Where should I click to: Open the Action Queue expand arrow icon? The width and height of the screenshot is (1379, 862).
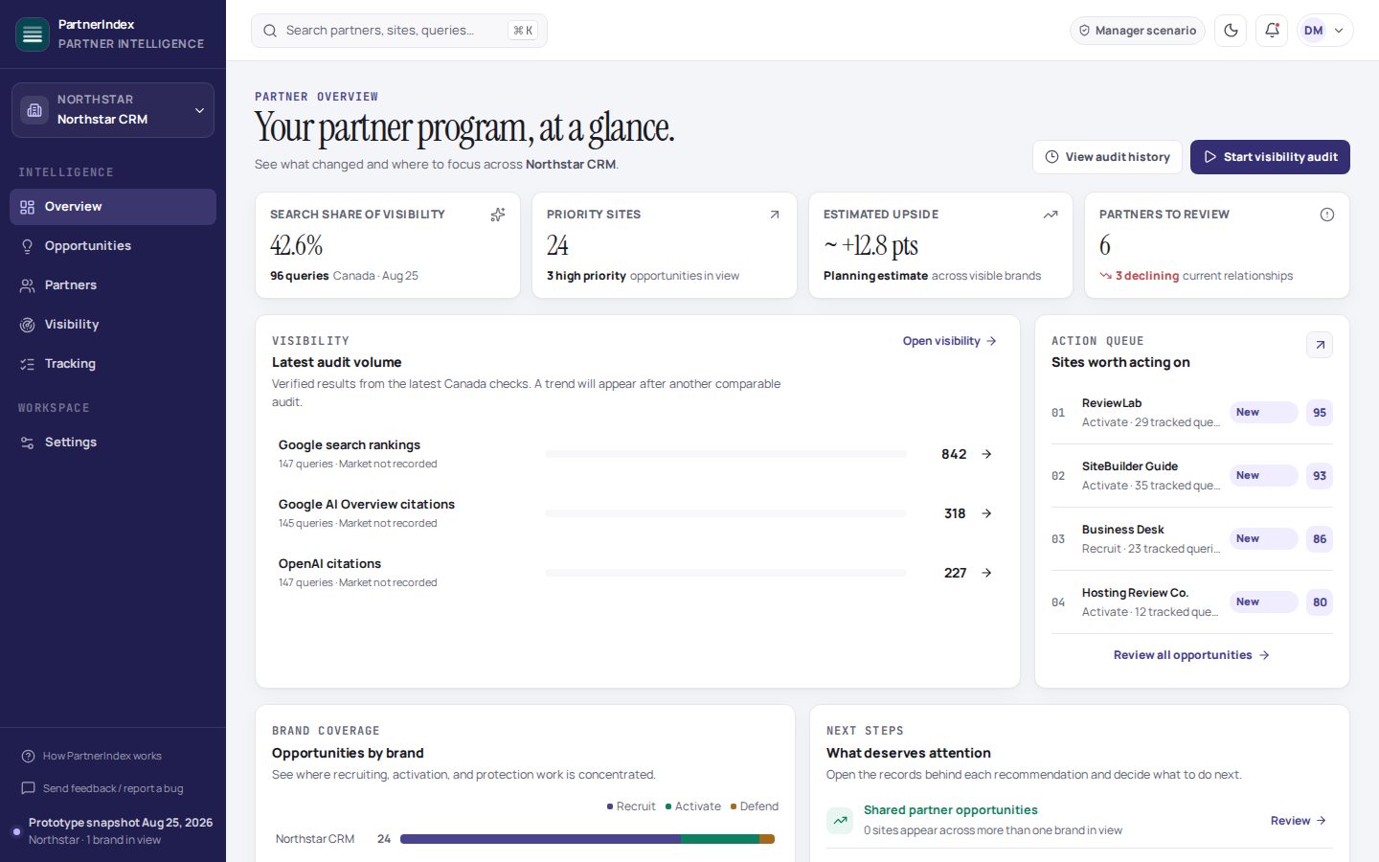point(1320,345)
